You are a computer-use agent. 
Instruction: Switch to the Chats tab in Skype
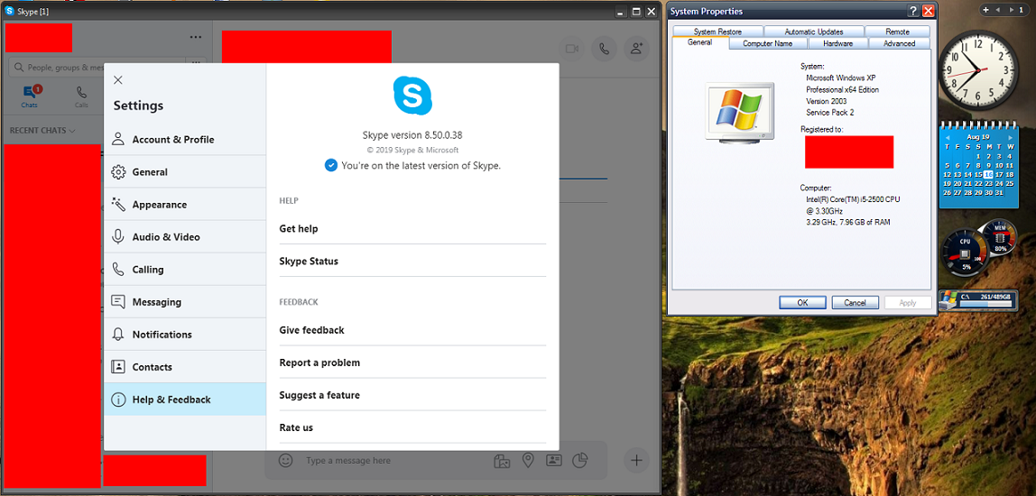coord(29,96)
